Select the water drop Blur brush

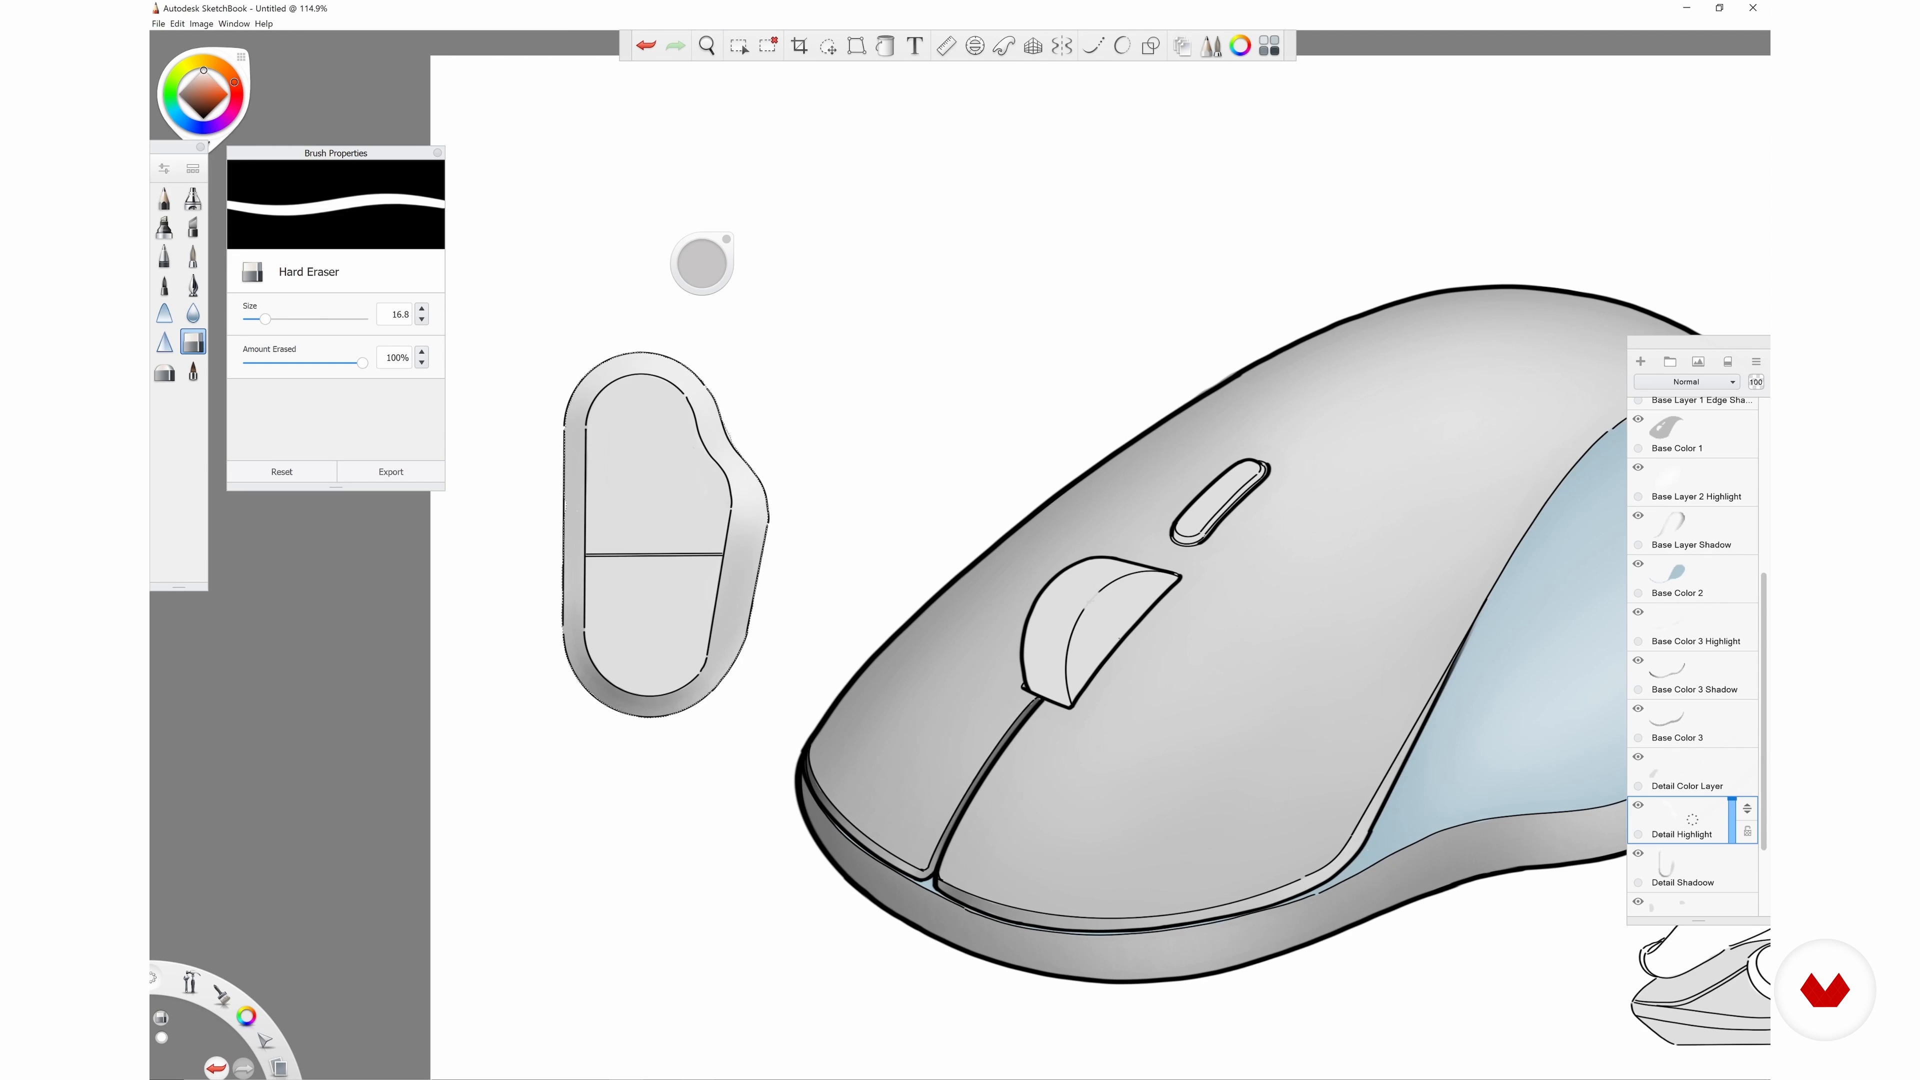(x=193, y=313)
